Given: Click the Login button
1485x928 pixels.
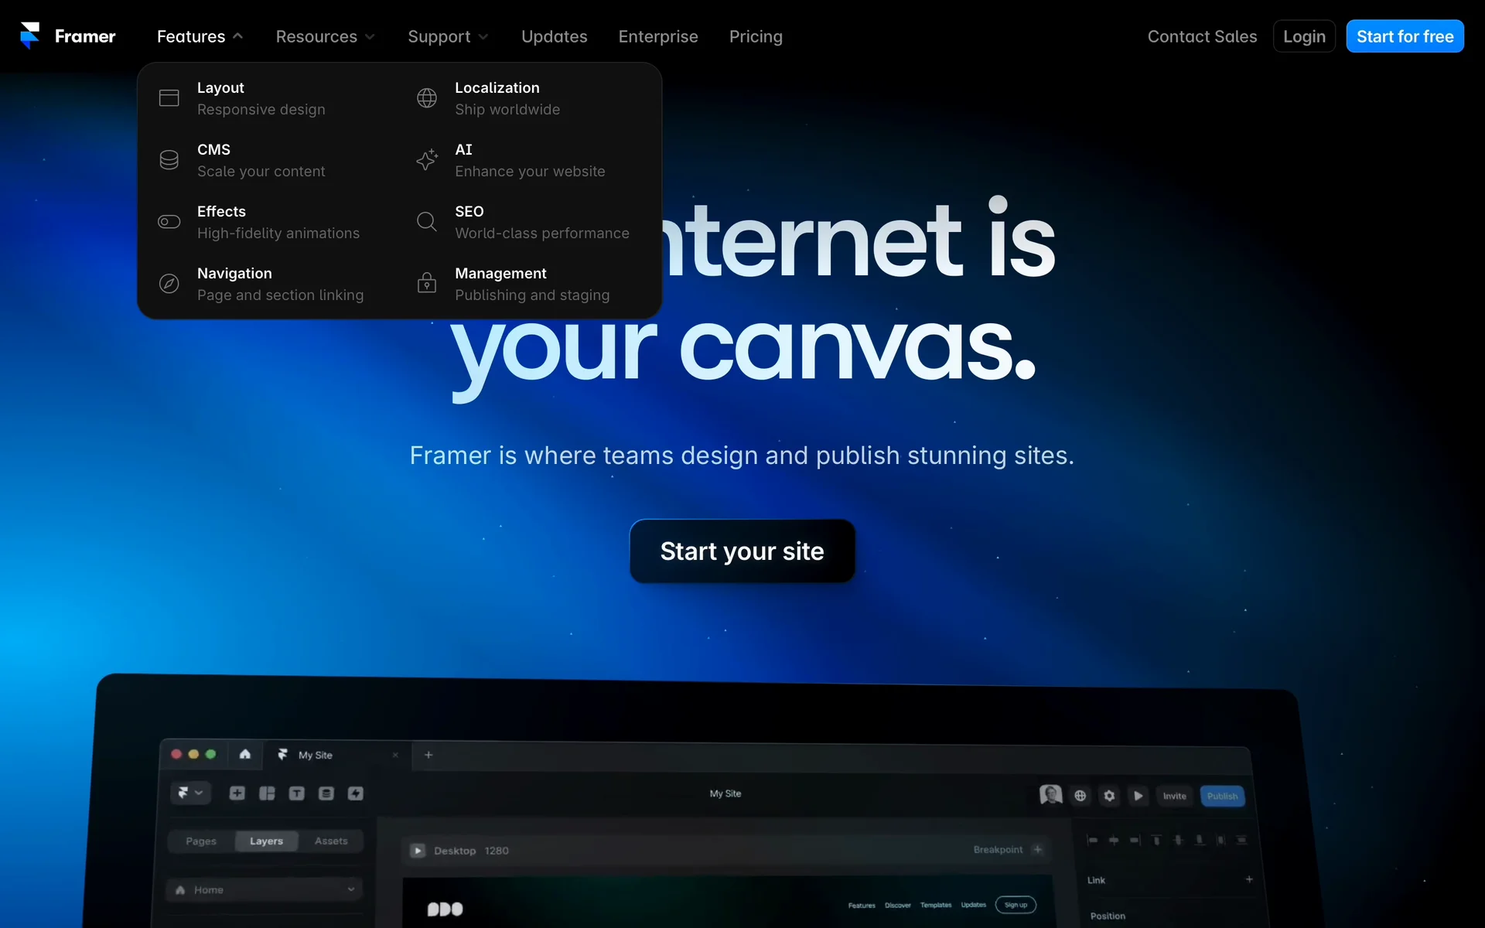Looking at the screenshot, I should [1304, 36].
